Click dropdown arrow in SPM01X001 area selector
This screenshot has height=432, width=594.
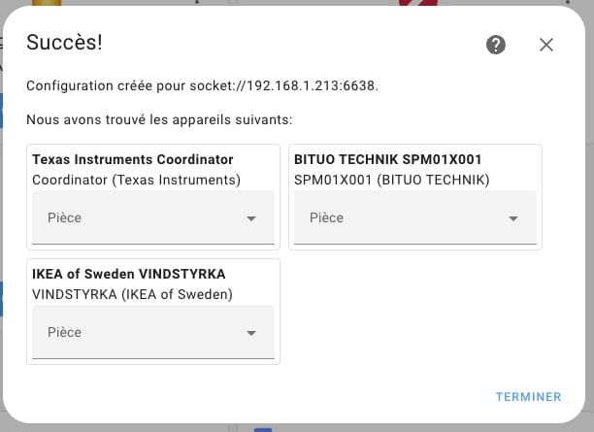513,219
